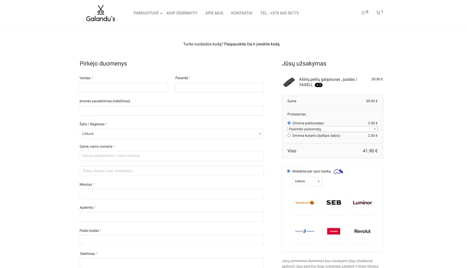Click the Telefonas input field
467x268 pixels.
coord(171,263)
